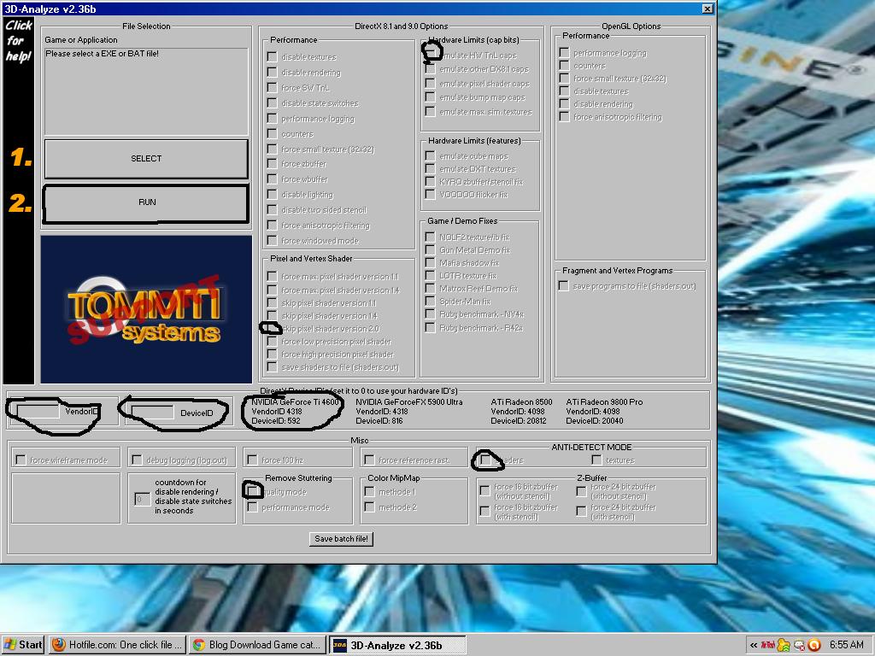The width and height of the screenshot is (875, 656).
Task: Enable debug logging (log.out) checkbox
Action: tap(137, 460)
